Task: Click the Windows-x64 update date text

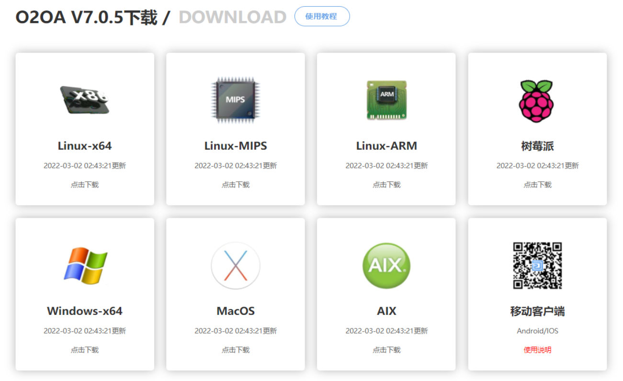Action: 85,331
